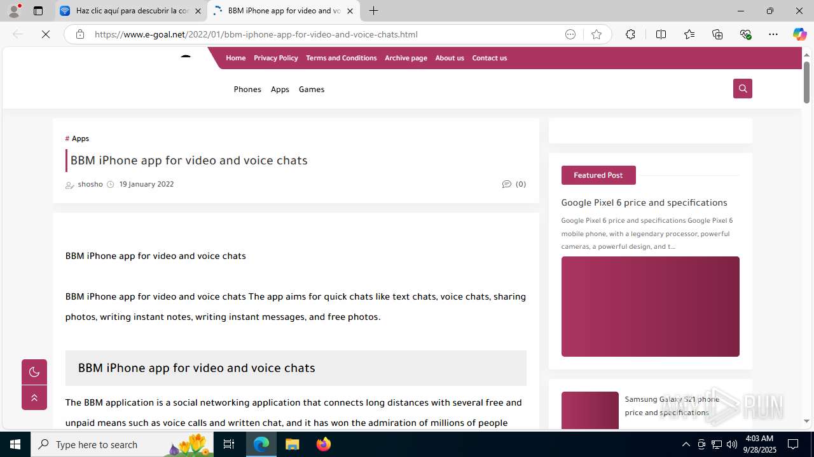The width and height of the screenshot is (814, 457).
Task: Go to the Home page link
Action: [x=235, y=58]
